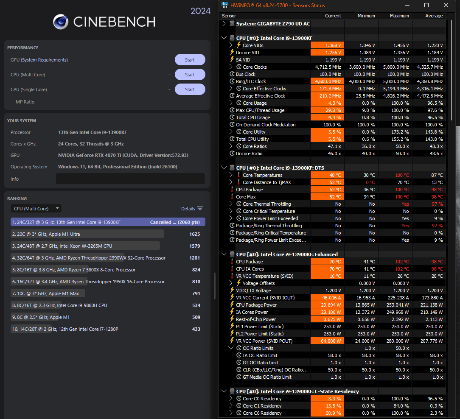This screenshot has width=460, height=419.
Task: Click the clock icon beside Average Effective Clock
Action: (x=232, y=95)
